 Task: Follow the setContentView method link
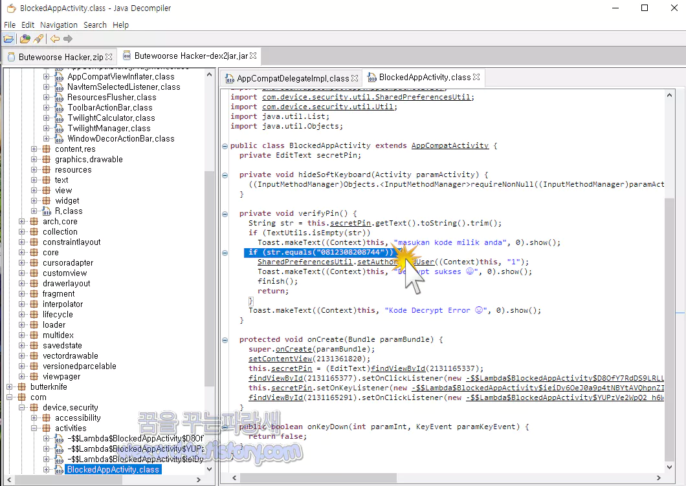point(280,359)
